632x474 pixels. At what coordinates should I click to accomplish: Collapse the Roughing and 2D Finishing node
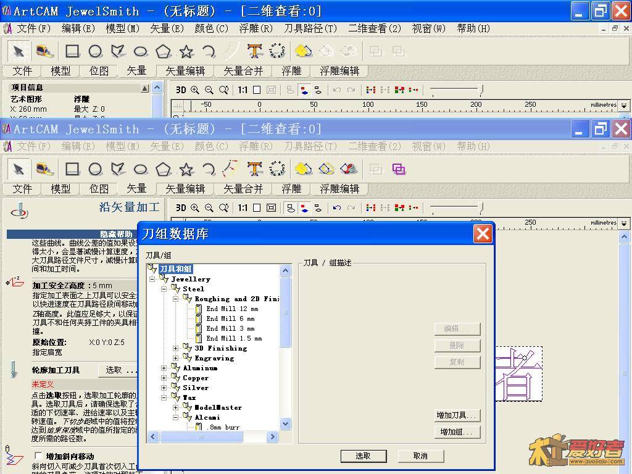(x=176, y=299)
